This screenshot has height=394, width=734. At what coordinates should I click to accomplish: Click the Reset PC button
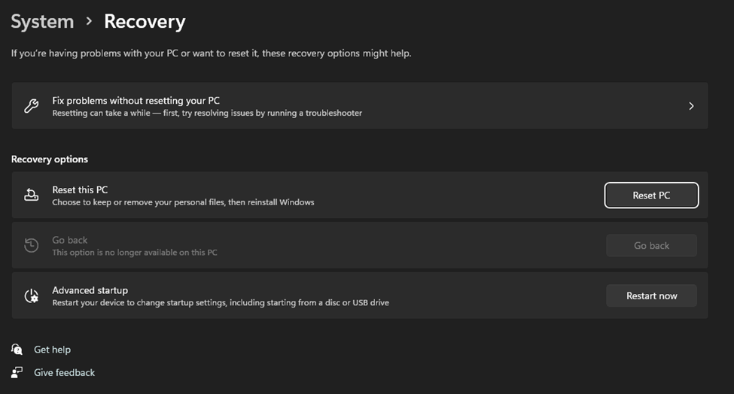pyautogui.click(x=651, y=195)
